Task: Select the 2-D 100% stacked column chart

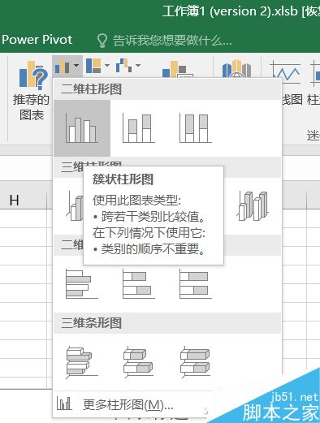Action: pos(196,128)
